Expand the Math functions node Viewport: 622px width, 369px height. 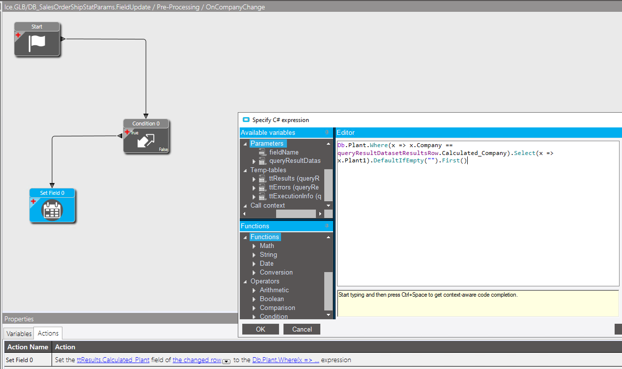pyautogui.click(x=254, y=246)
